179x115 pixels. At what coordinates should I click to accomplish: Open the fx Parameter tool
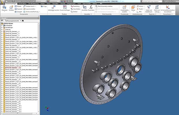tap(91, 8)
